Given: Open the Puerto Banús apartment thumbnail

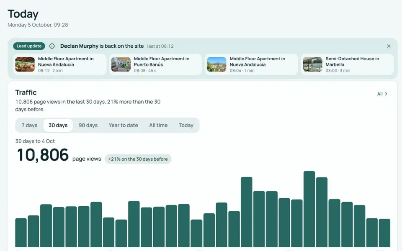Looking at the screenshot, I should tap(121, 64).
